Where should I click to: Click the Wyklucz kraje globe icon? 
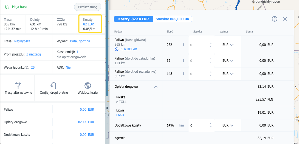pos(88,85)
